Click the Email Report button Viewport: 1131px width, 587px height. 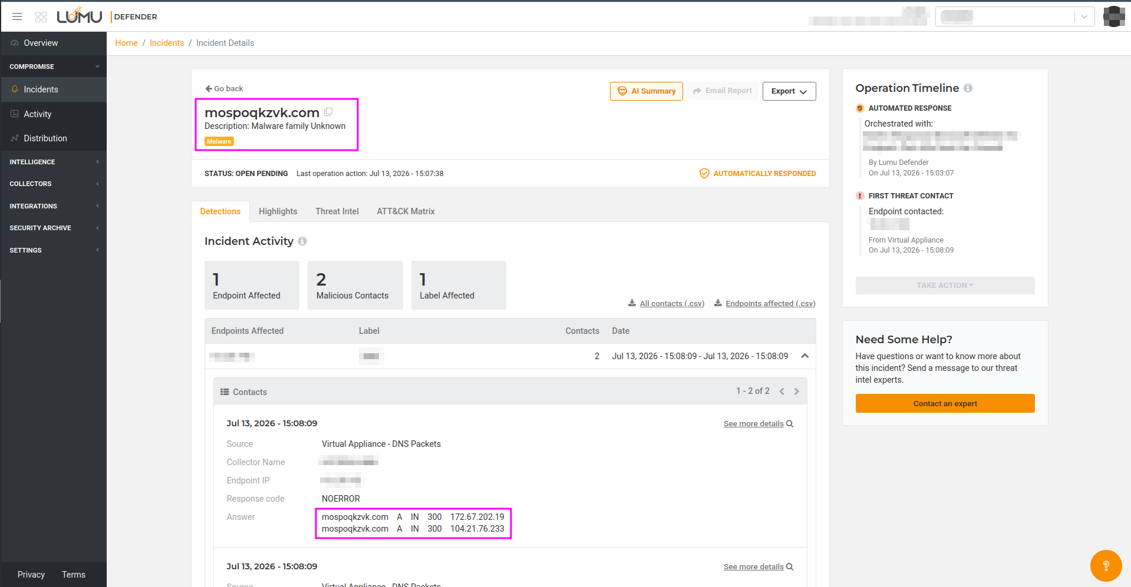pyautogui.click(x=723, y=91)
